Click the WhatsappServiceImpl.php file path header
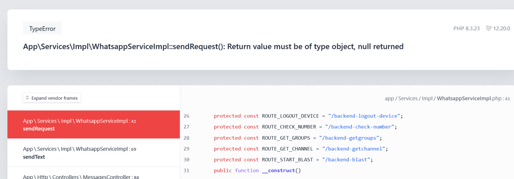This screenshot has width=514, height=179. 447,98
